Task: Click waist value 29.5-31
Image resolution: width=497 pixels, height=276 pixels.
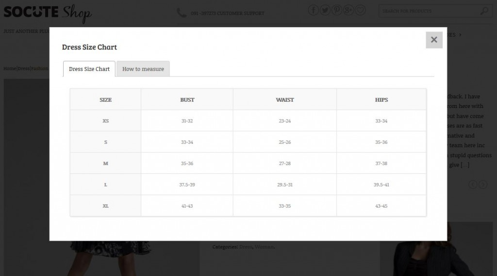Action: click(284, 184)
